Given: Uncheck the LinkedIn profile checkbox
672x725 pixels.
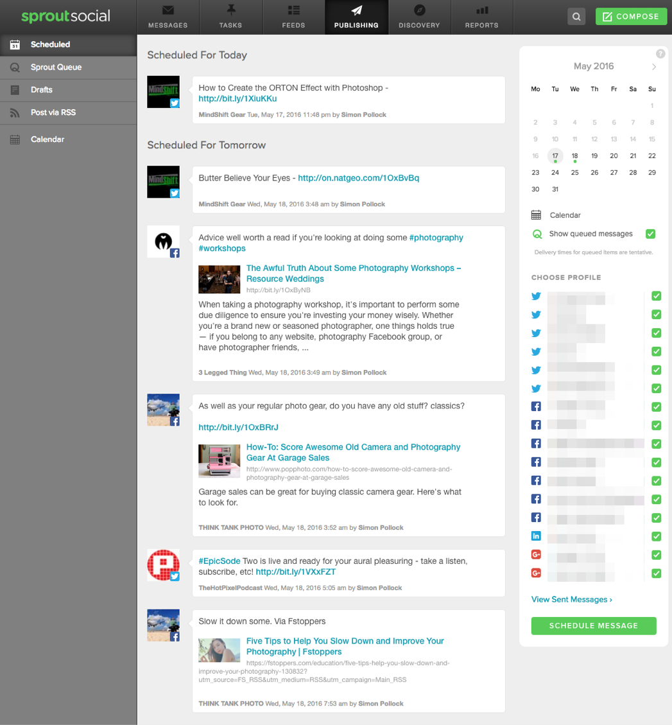Looking at the screenshot, I should [x=657, y=536].
